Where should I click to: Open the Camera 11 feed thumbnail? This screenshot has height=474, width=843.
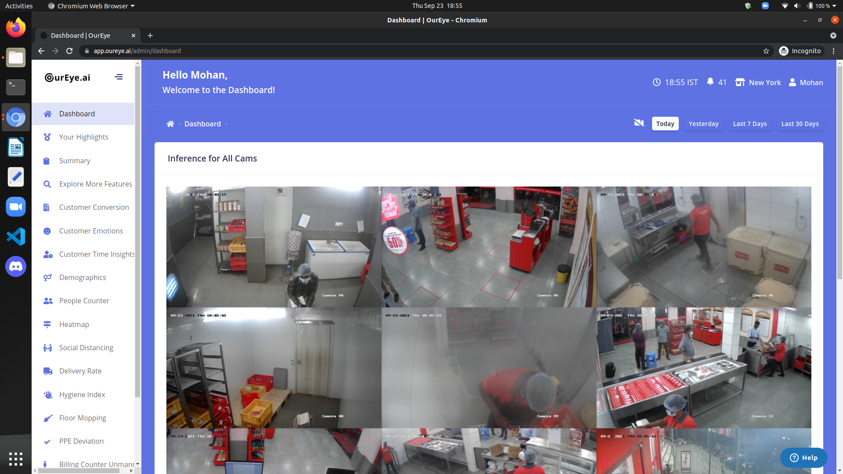coord(704,368)
